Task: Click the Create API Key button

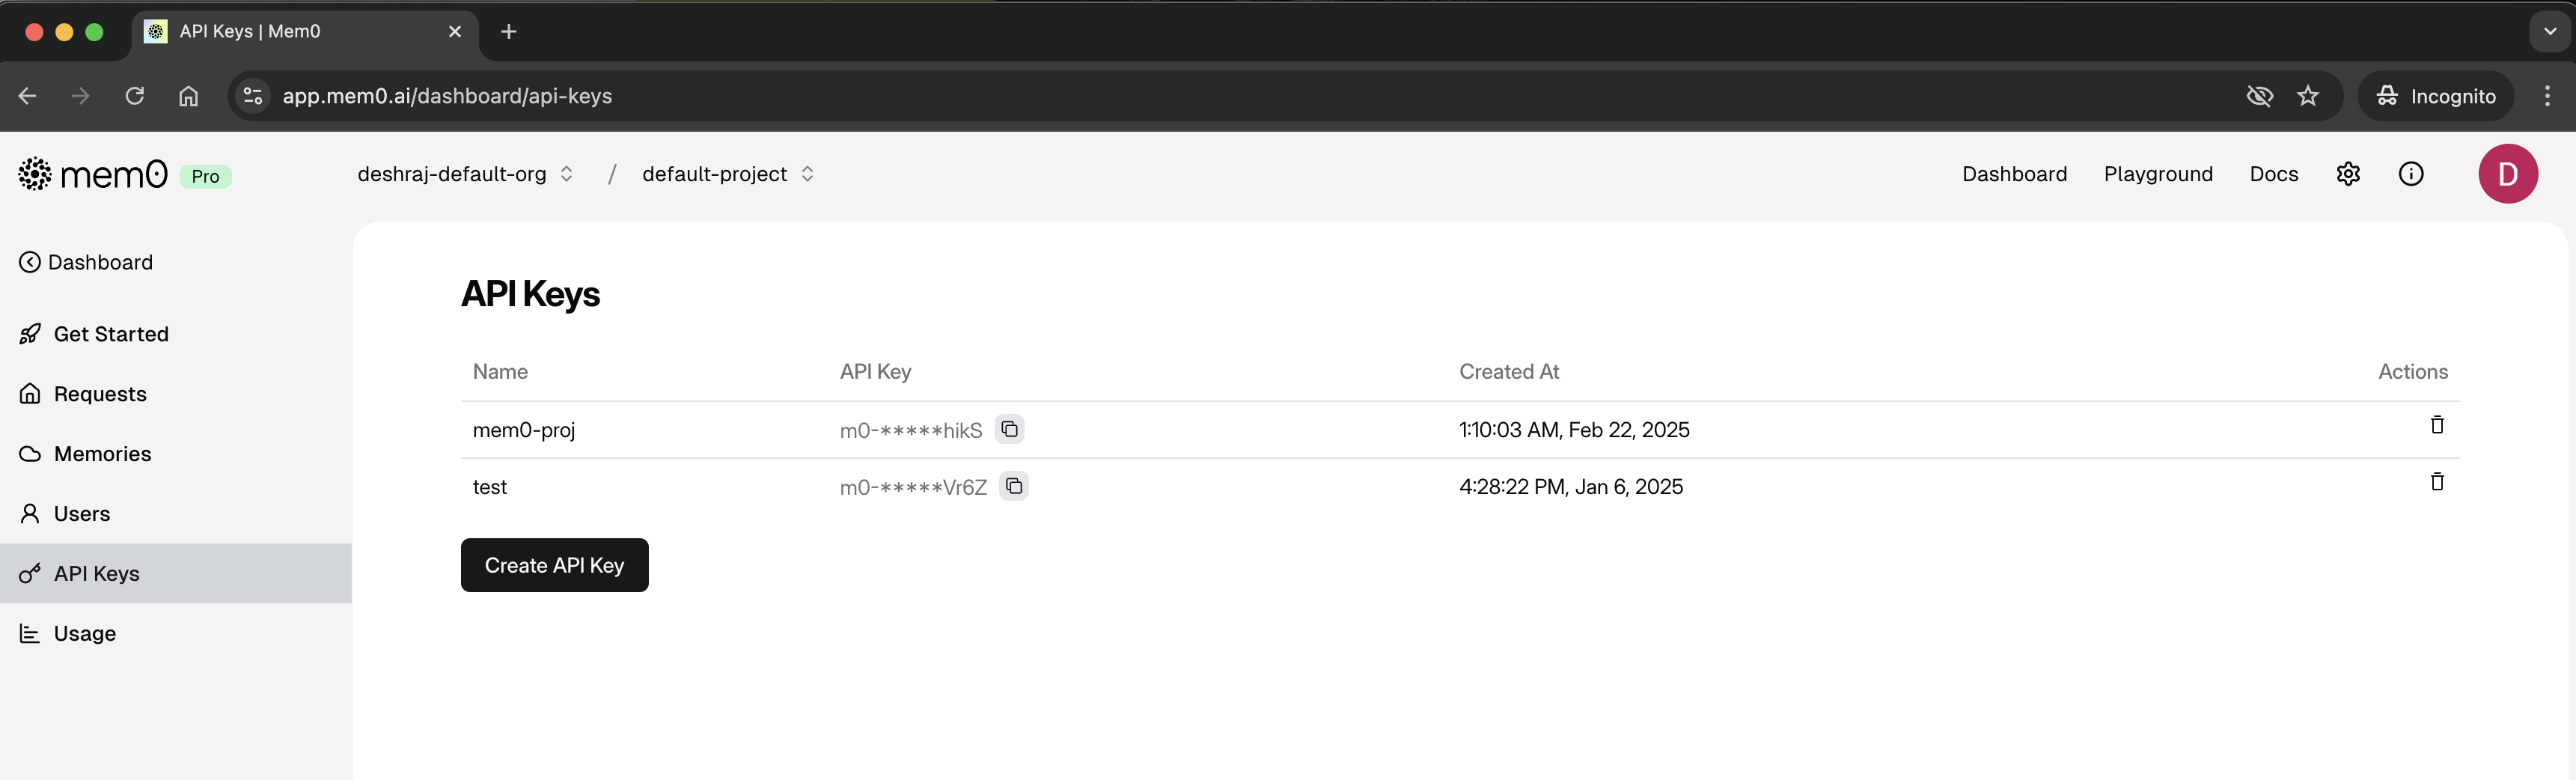Action: pyautogui.click(x=554, y=564)
